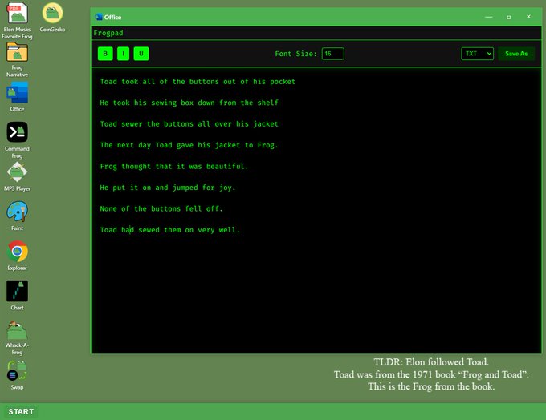
Task: Click the Font Size input field
Action: tap(332, 54)
